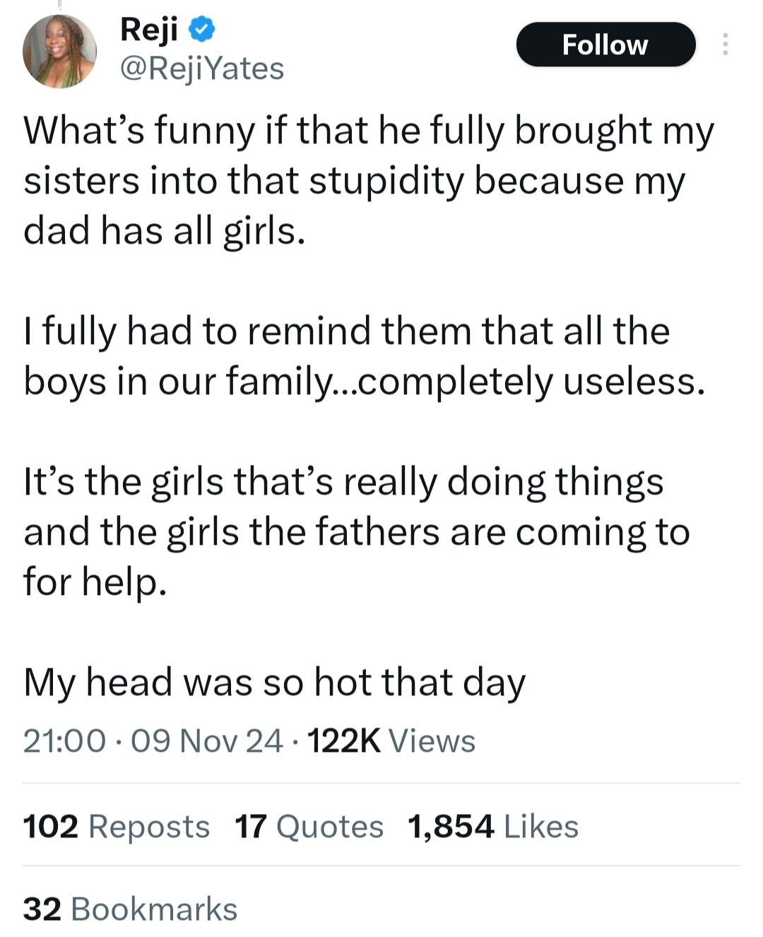
Task: Show the 17 Quotes list
Action: coord(309,826)
